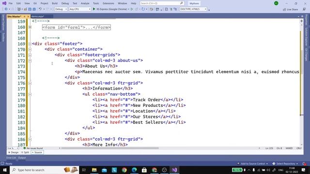
Task: Collapse the about-us div on line 172
Action: click(x=30, y=60)
